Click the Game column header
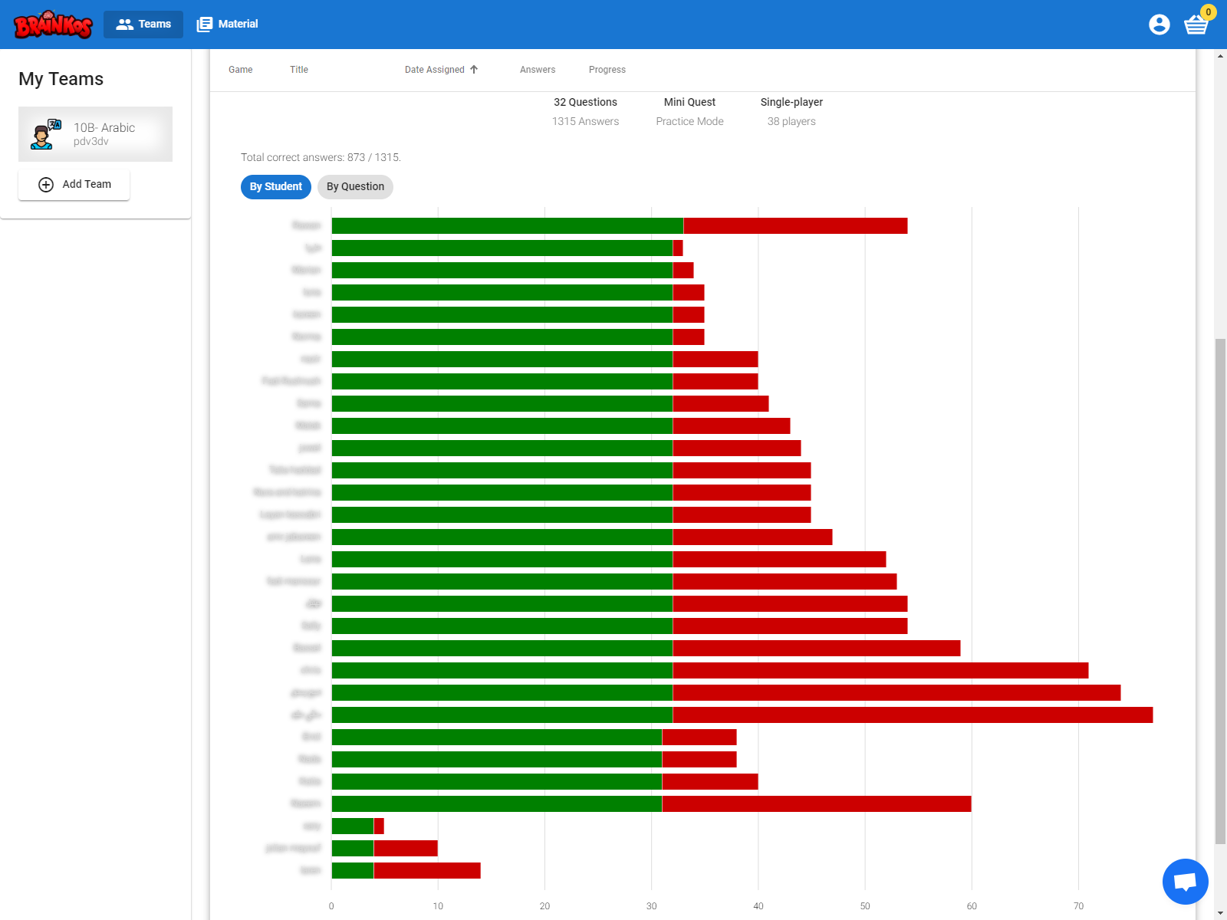Viewport: 1227px width, 920px height. point(241,70)
